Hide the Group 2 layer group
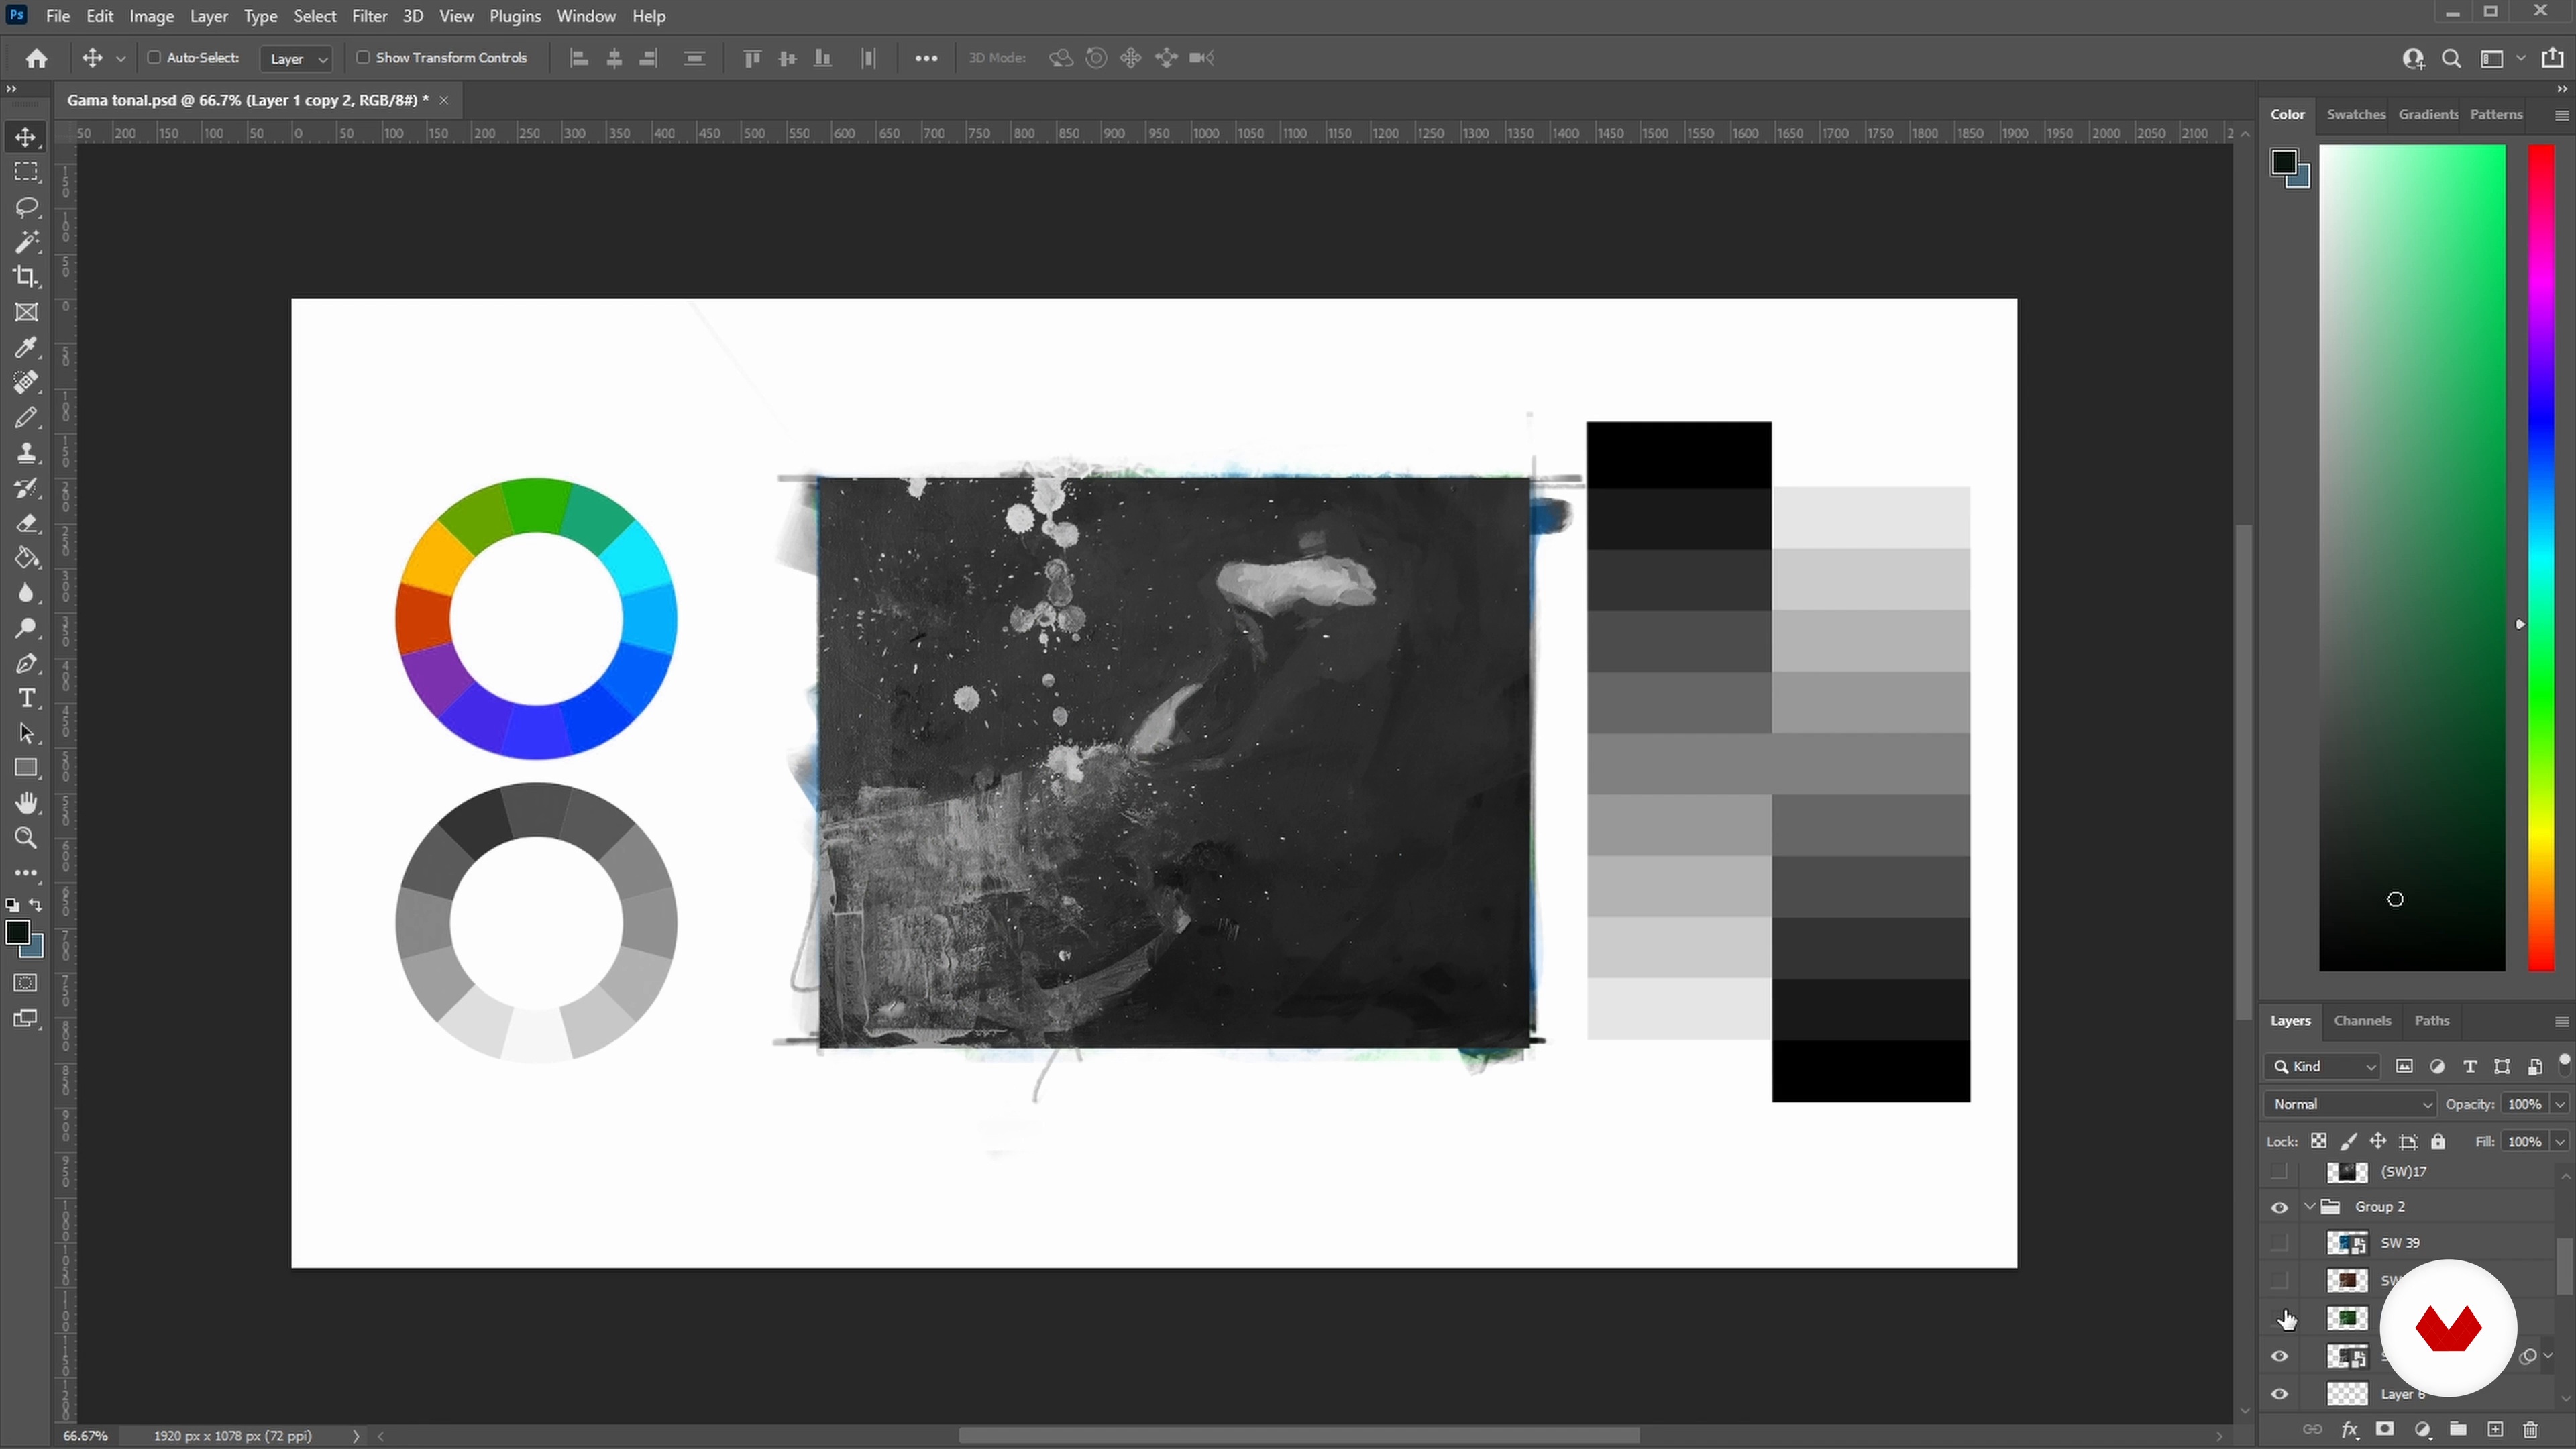Image resolution: width=2576 pixels, height=1449 pixels. (2279, 1207)
